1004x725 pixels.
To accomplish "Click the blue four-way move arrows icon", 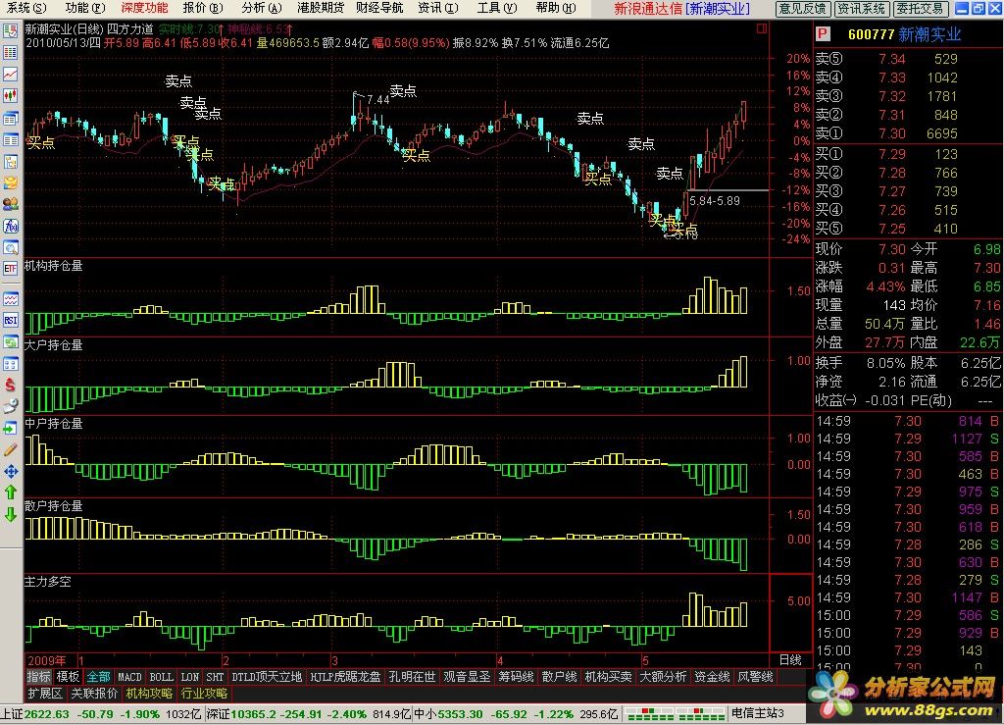I will [10, 471].
